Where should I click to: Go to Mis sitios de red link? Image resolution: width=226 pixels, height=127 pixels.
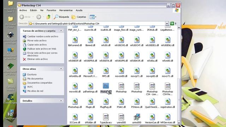pyautogui.click(x=35, y=91)
